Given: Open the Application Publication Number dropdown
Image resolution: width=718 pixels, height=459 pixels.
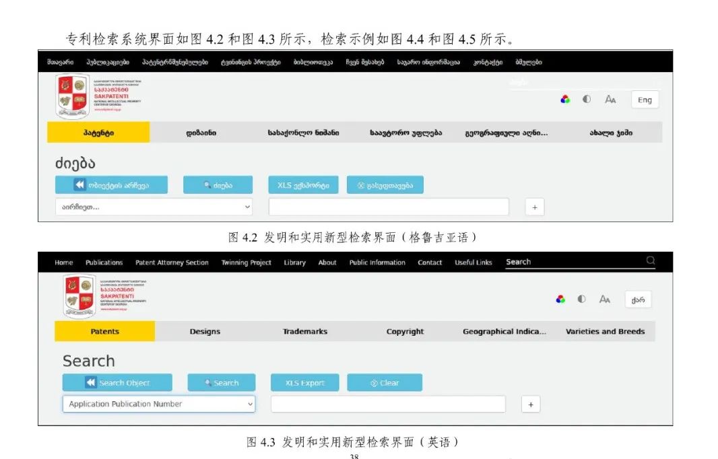Looking at the screenshot, I should (159, 404).
